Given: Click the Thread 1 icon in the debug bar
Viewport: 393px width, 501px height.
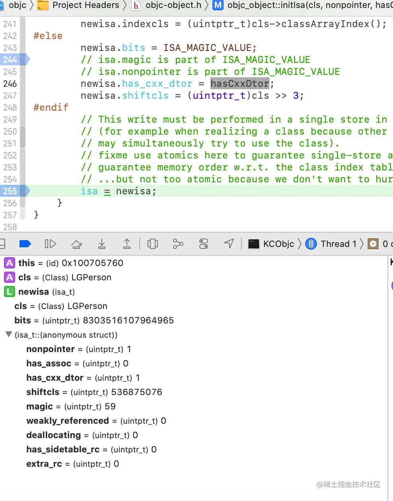Looking at the screenshot, I should tap(311, 244).
